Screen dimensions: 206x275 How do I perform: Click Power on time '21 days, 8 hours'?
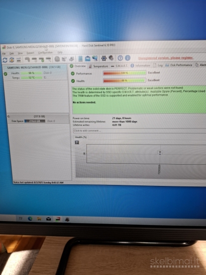(x=122, y=118)
